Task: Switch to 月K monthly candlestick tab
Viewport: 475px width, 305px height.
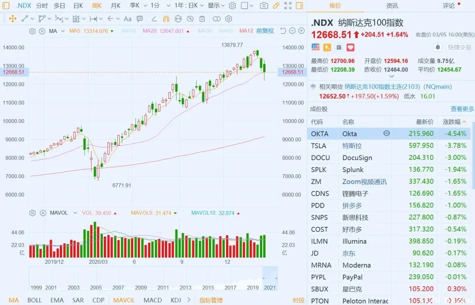Action: click(115, 5)
